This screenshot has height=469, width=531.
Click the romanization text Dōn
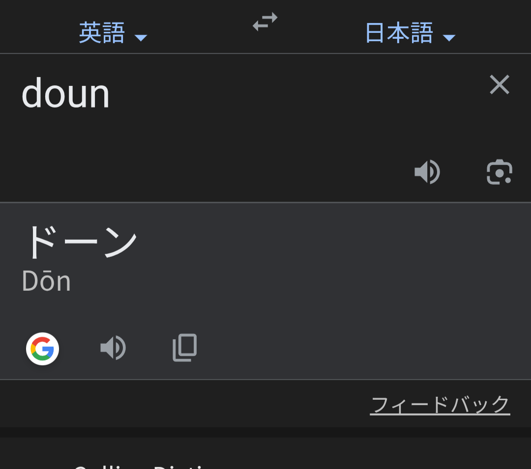point(46,281)
